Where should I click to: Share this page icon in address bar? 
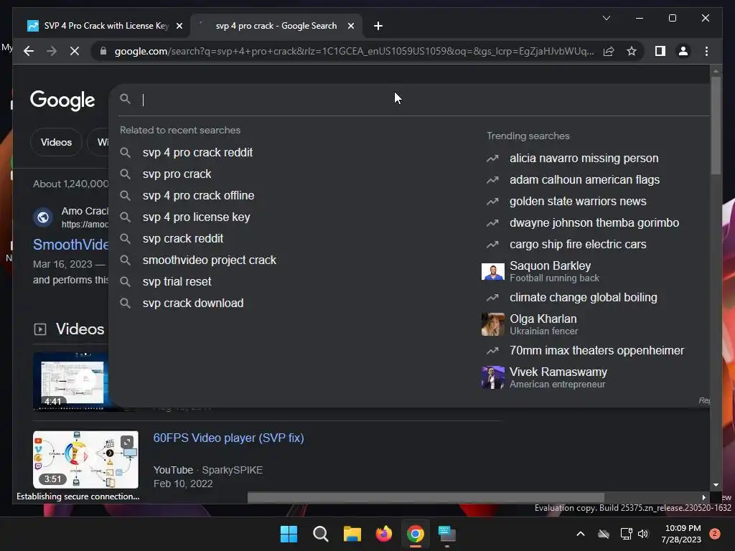[609, 51]
